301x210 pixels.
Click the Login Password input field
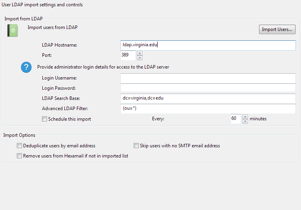point(208,88)
